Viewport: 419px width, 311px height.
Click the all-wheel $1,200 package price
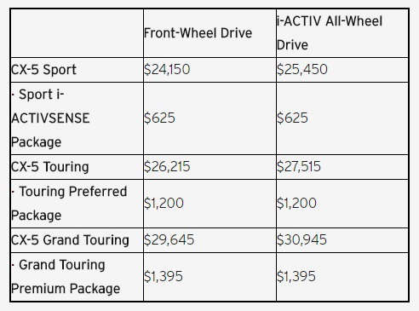point(296,203)
